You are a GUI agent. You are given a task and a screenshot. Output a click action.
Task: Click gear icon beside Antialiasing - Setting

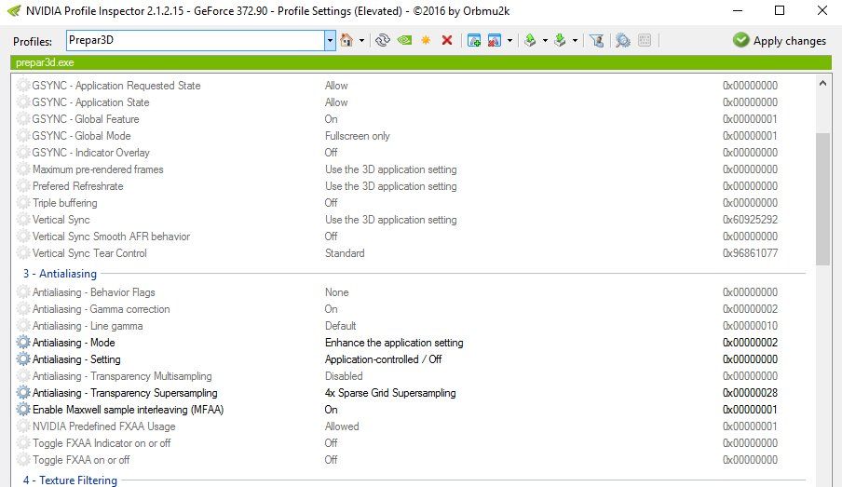point(23,358)
